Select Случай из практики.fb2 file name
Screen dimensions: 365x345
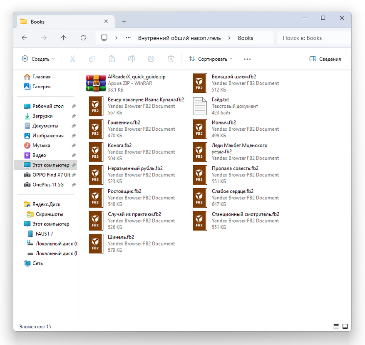click(x=134, y=214)
